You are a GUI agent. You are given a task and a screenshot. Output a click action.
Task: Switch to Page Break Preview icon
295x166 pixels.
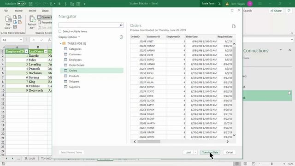point(254,164)
